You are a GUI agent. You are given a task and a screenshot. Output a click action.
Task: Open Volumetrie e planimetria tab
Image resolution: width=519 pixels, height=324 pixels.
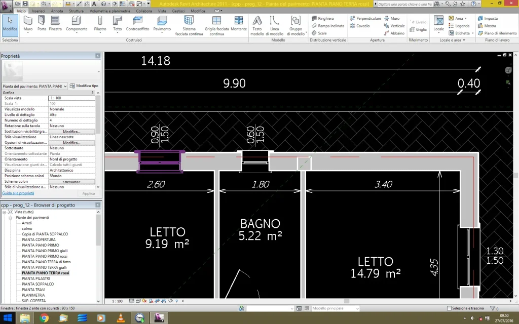coord(110,11)
